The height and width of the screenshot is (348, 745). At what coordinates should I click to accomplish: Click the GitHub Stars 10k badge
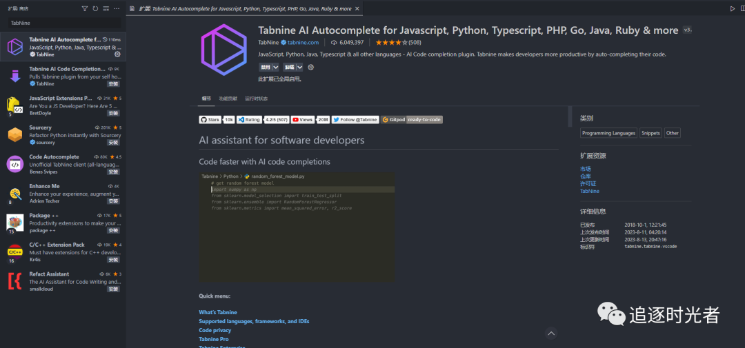point(217,120)
